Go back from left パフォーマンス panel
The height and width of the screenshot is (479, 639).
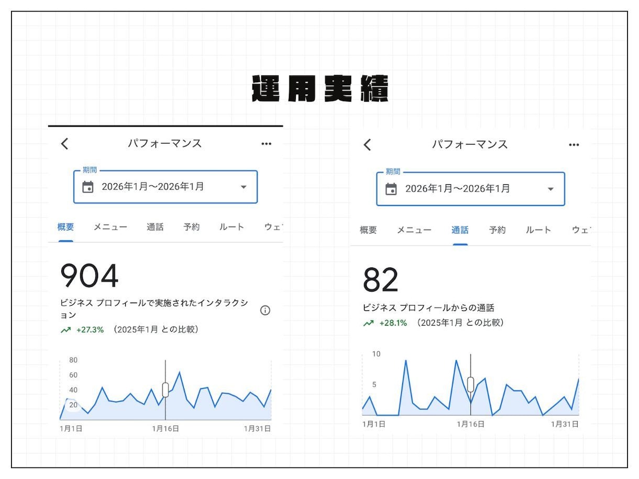64,144
